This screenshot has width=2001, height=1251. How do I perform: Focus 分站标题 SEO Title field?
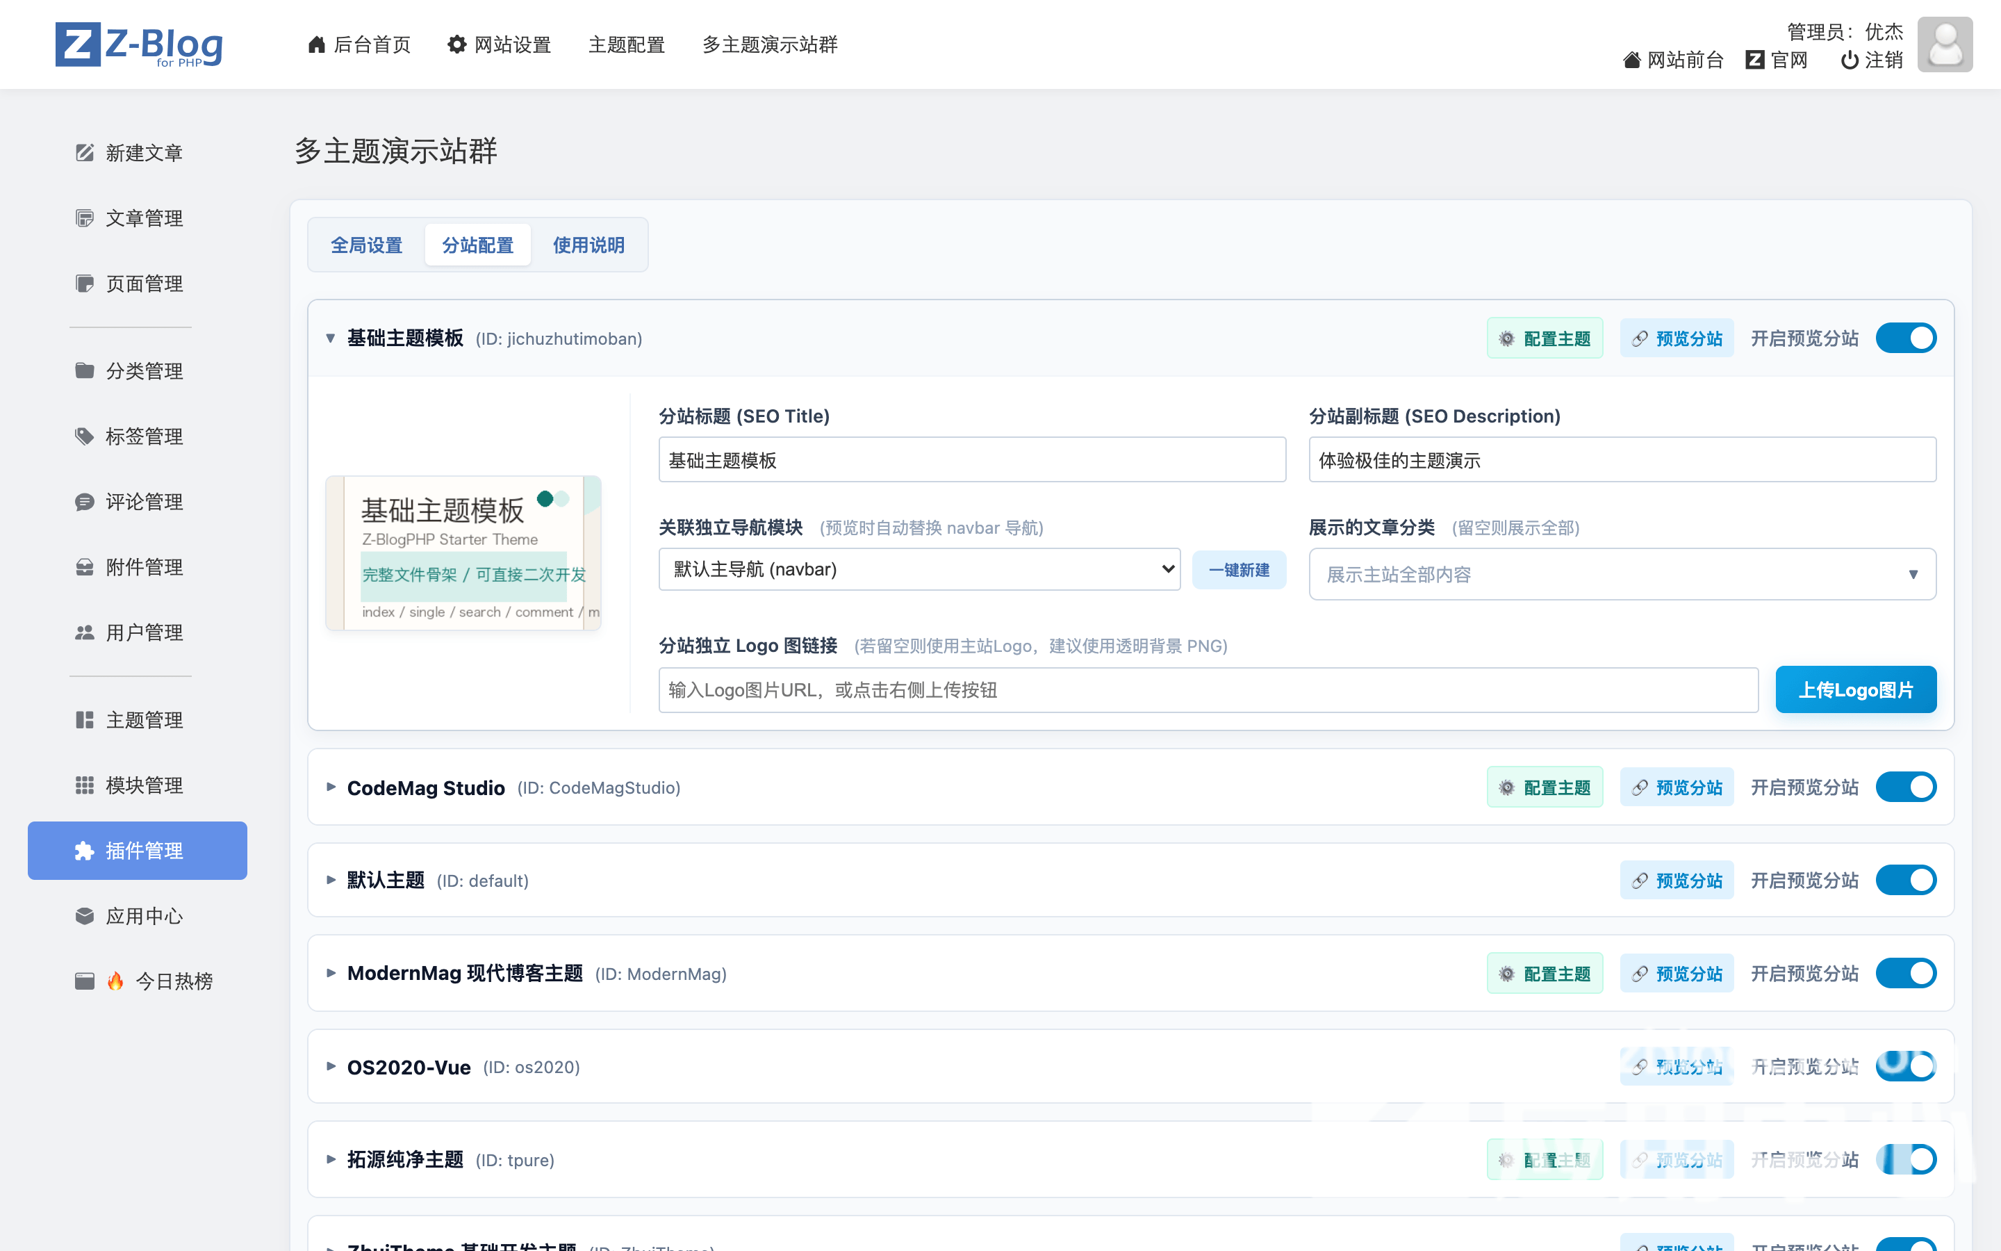pos(973,460)
